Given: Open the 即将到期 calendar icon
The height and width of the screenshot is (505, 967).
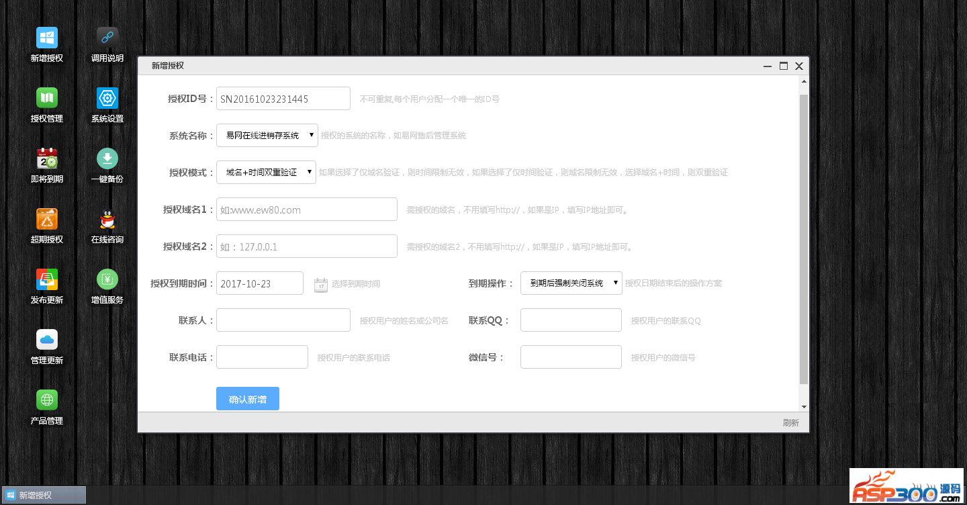Looking at the screenshot, I should point(47,159).
